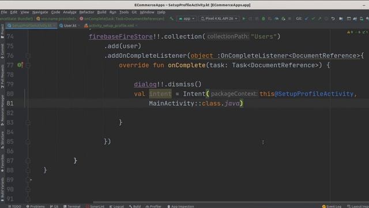Select the SetupProfileActivity.kt tab
The image size is (369, 208).
tap(32, 25)
